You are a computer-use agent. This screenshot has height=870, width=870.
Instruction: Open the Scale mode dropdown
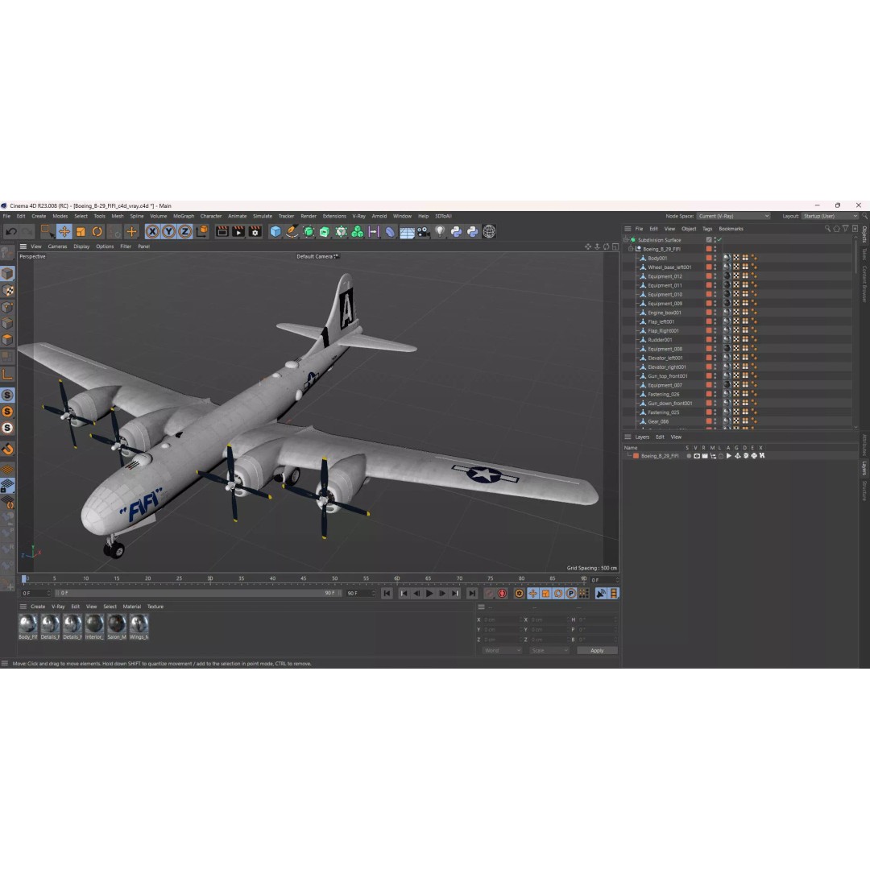coord(549,651)
